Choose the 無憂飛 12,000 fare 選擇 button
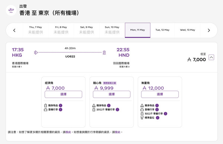223x144 pixels. pos(160,94)
